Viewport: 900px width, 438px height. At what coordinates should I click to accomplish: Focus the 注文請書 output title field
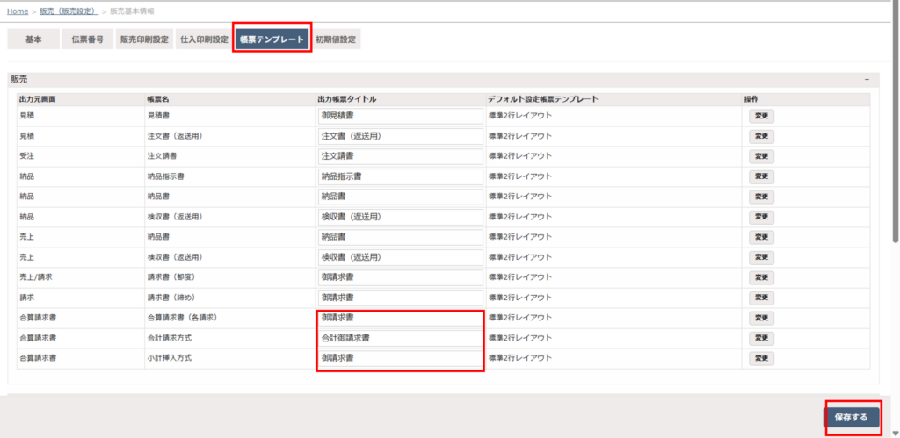400,156
